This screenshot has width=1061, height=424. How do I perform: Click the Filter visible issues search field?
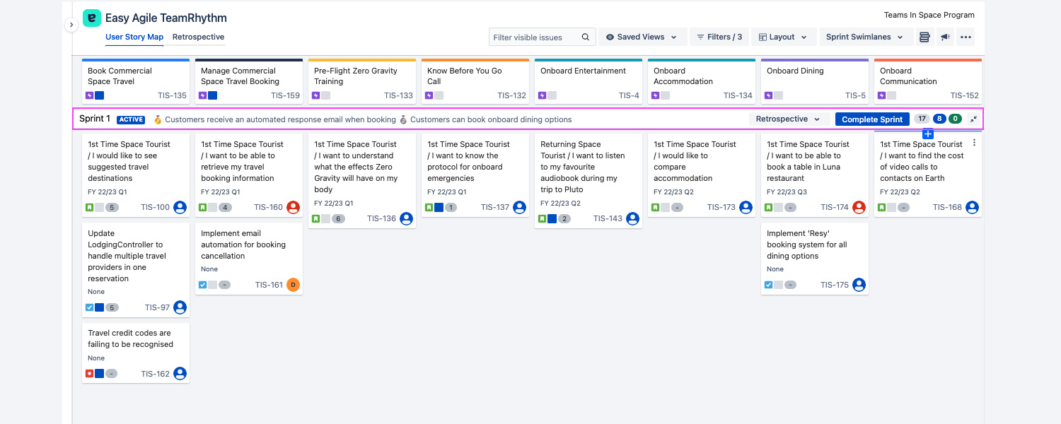[x=535, y=37]
